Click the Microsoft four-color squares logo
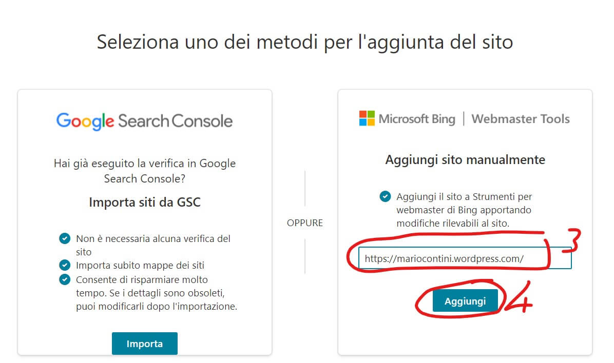 pyautogui.click(x=367, y=118)
